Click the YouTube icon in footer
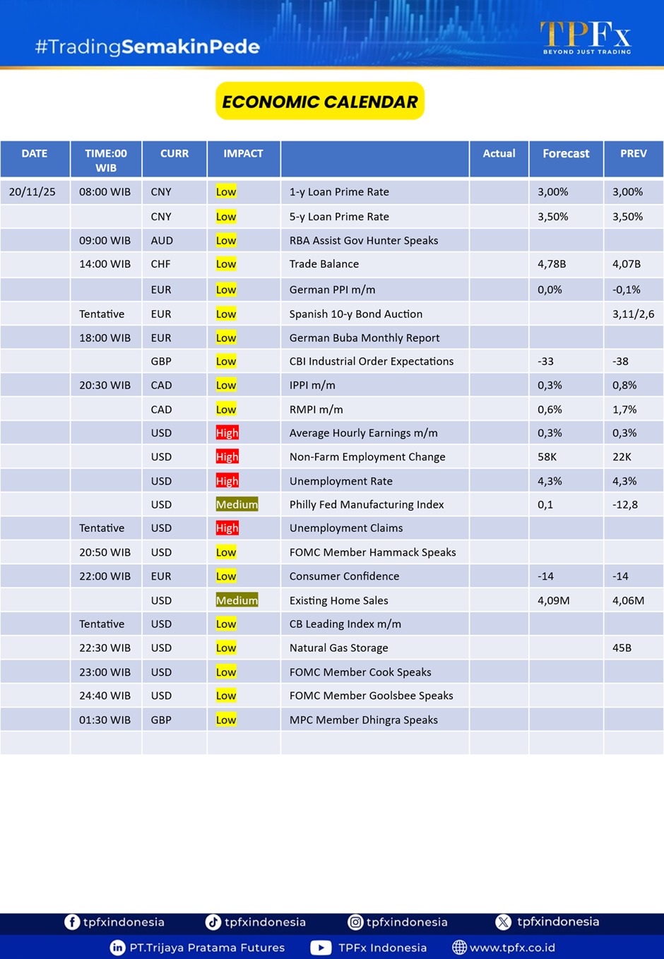 (x=321, y=948)
